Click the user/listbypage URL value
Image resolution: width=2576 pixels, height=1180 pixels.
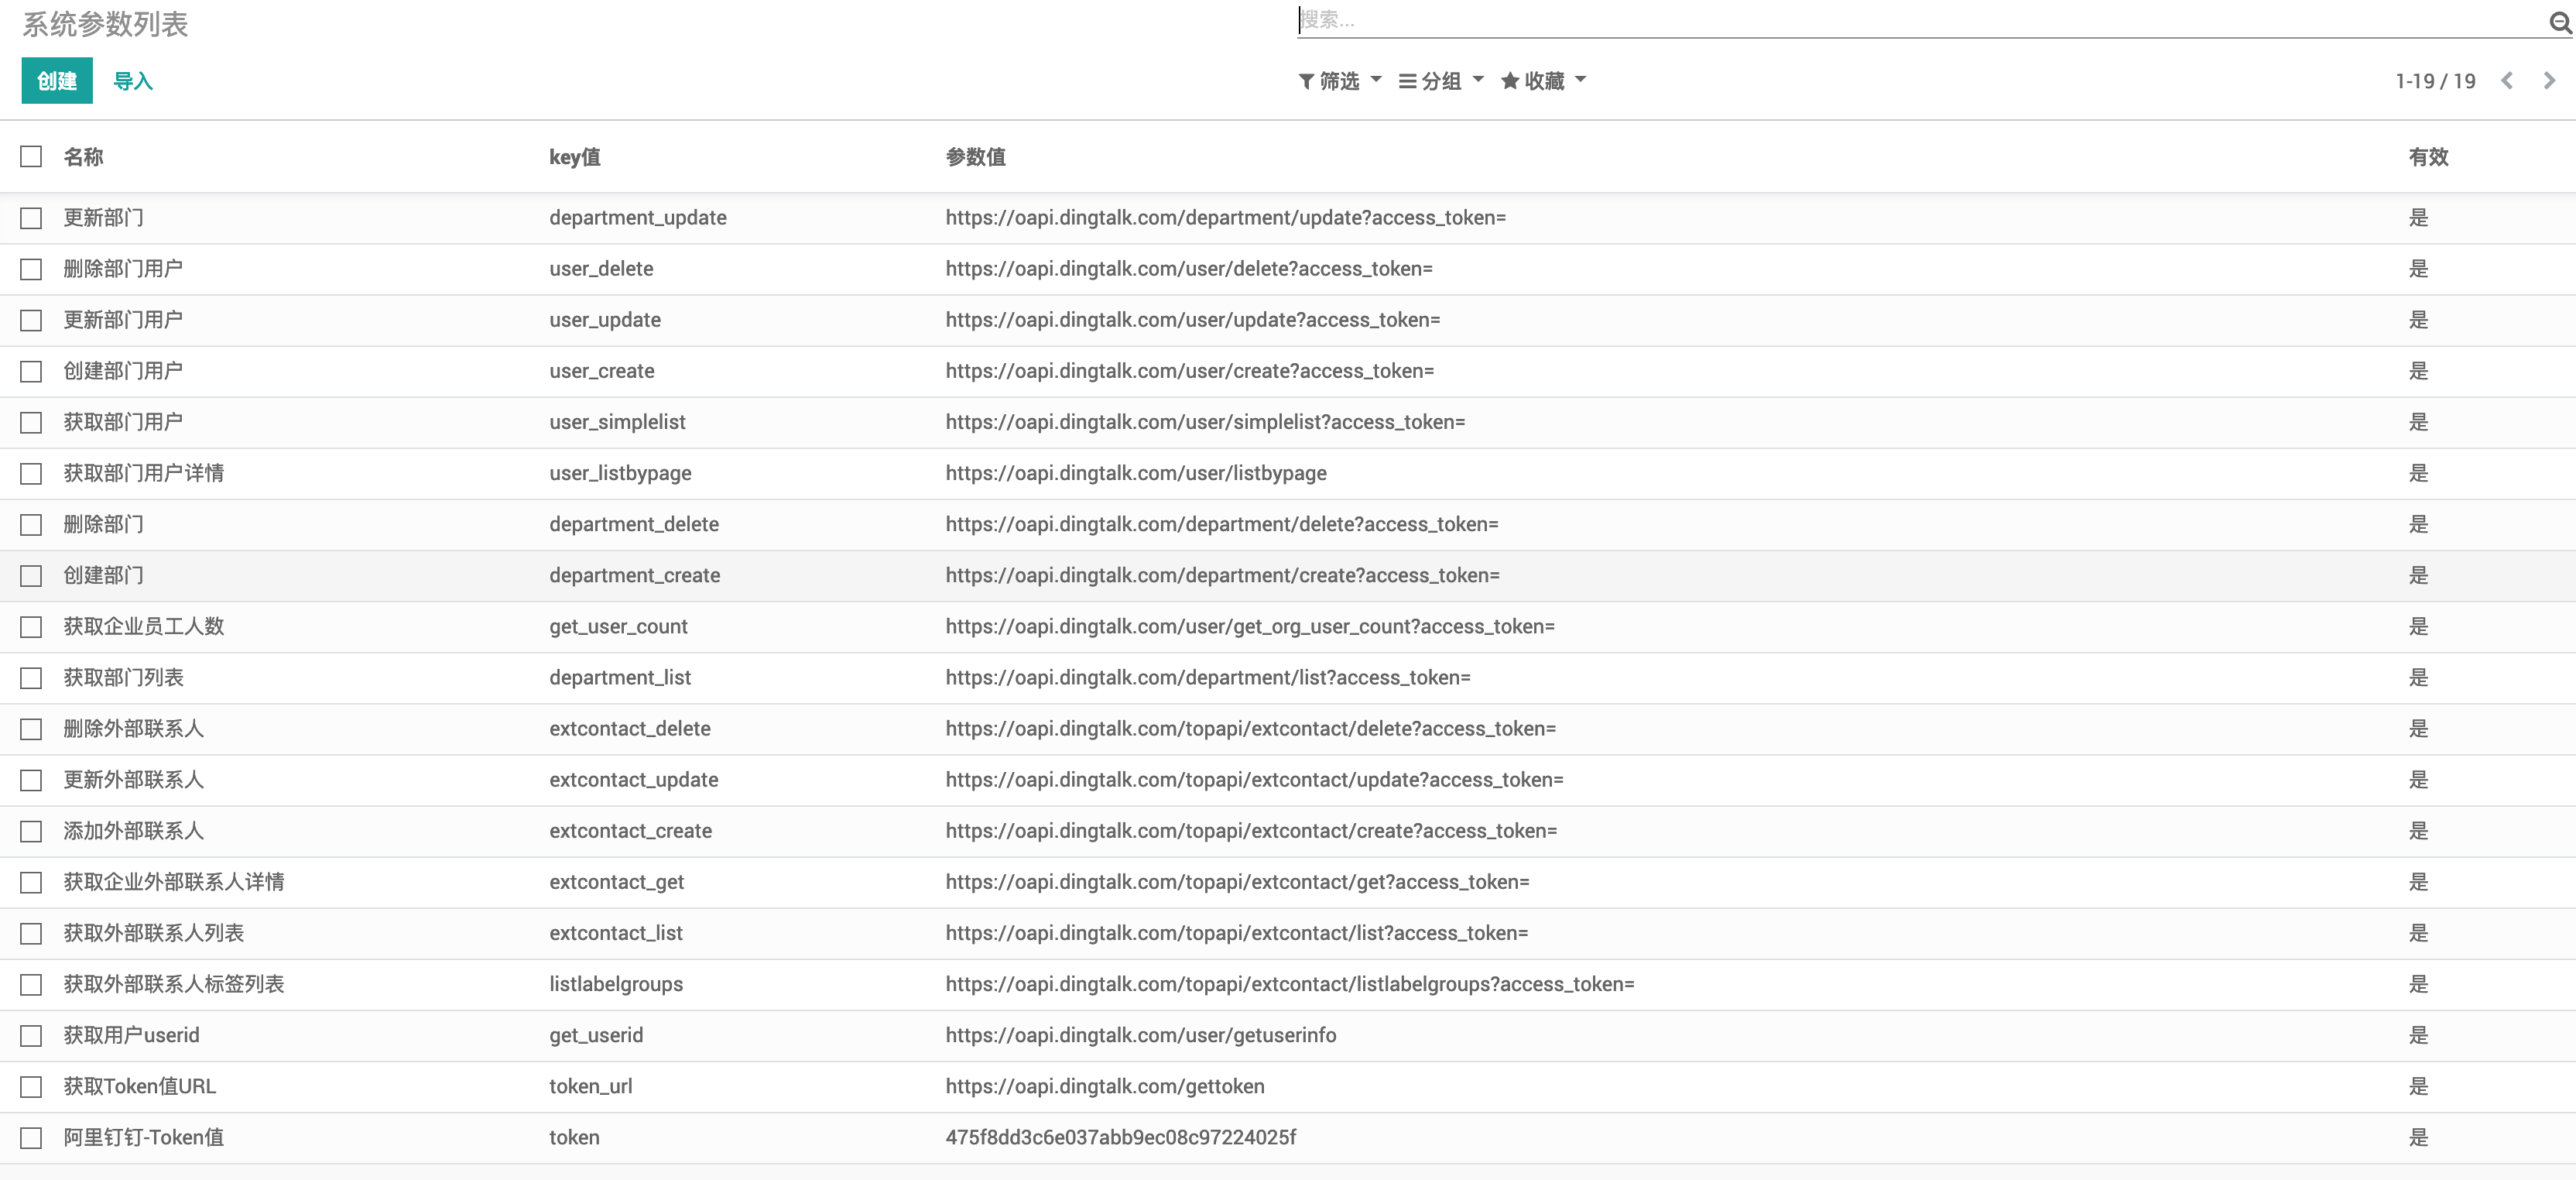click(1136, 473)
